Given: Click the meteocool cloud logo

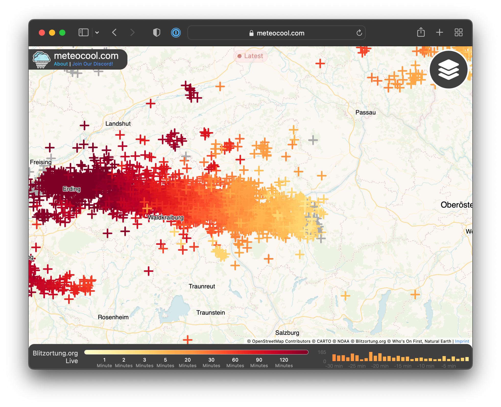Looking at the screenshot, I should [41, 59].
